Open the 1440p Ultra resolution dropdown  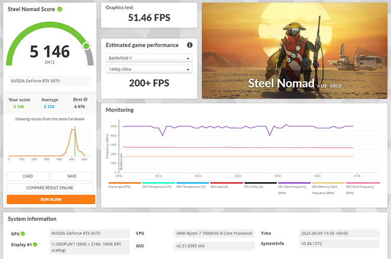[149, 69]
